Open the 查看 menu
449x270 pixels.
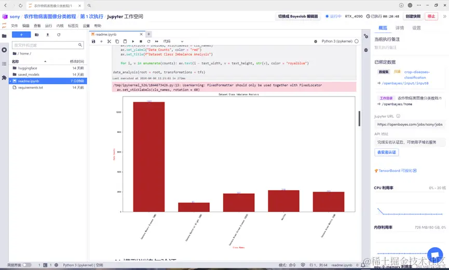37,26
